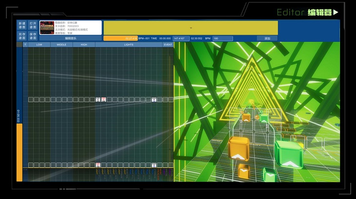Image resolution: width=356 pixels, height=199 pixels.
Task: Focus the 147.4167 time input field
Action: click(180, 38)
